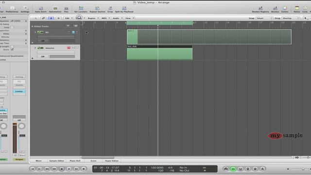Use the Crop toolbar icon
The width and height of the screenshot is (311, 175).
click(110, 10)
